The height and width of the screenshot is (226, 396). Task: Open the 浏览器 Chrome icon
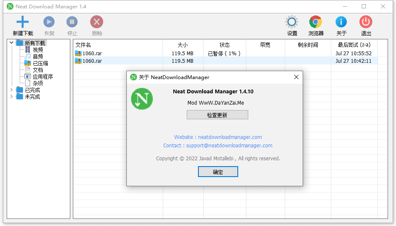[316, 22]
